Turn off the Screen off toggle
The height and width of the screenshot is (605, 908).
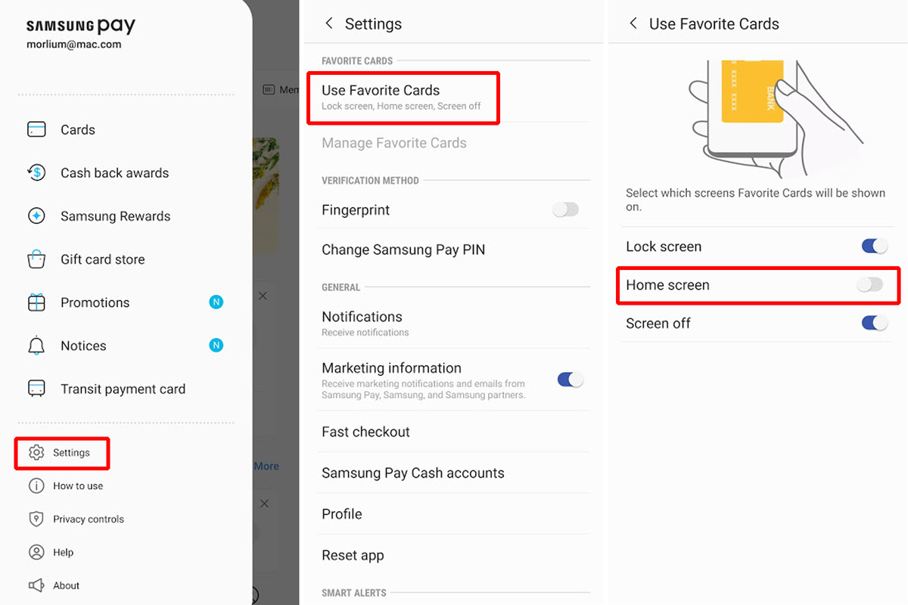(875, 323)
